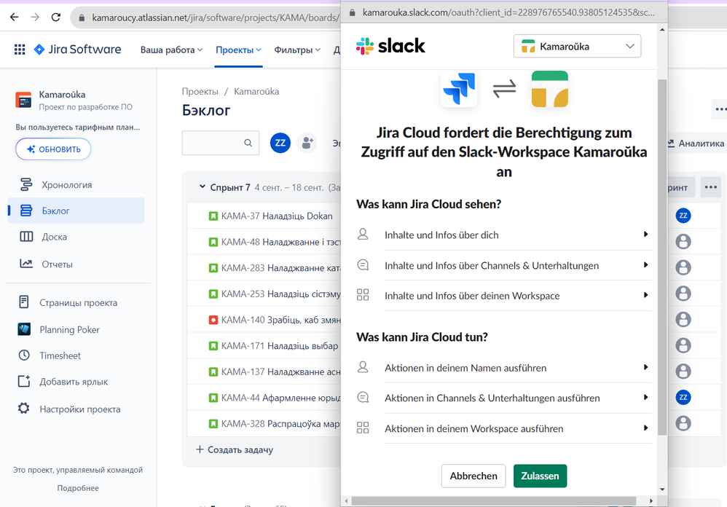Launch Planning Poker from the sidebar
Viewport: 727px width, 507px height.
[x=76, y=329]
